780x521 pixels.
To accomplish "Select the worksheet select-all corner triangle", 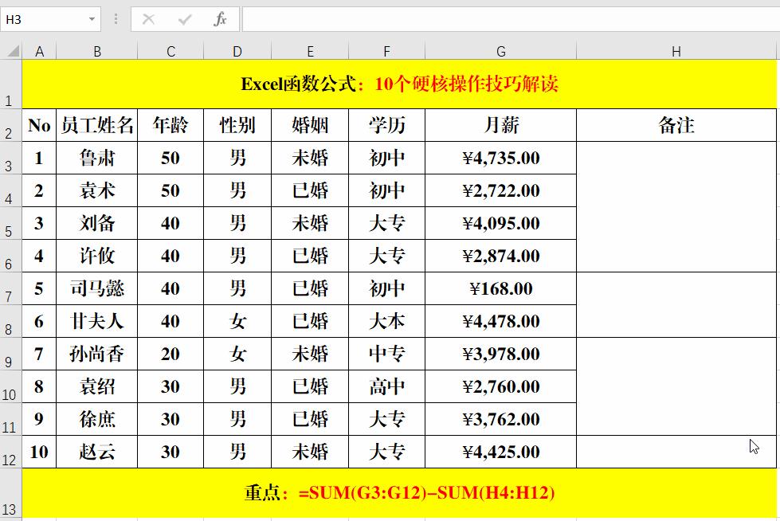I will click(x=11, y=50).
